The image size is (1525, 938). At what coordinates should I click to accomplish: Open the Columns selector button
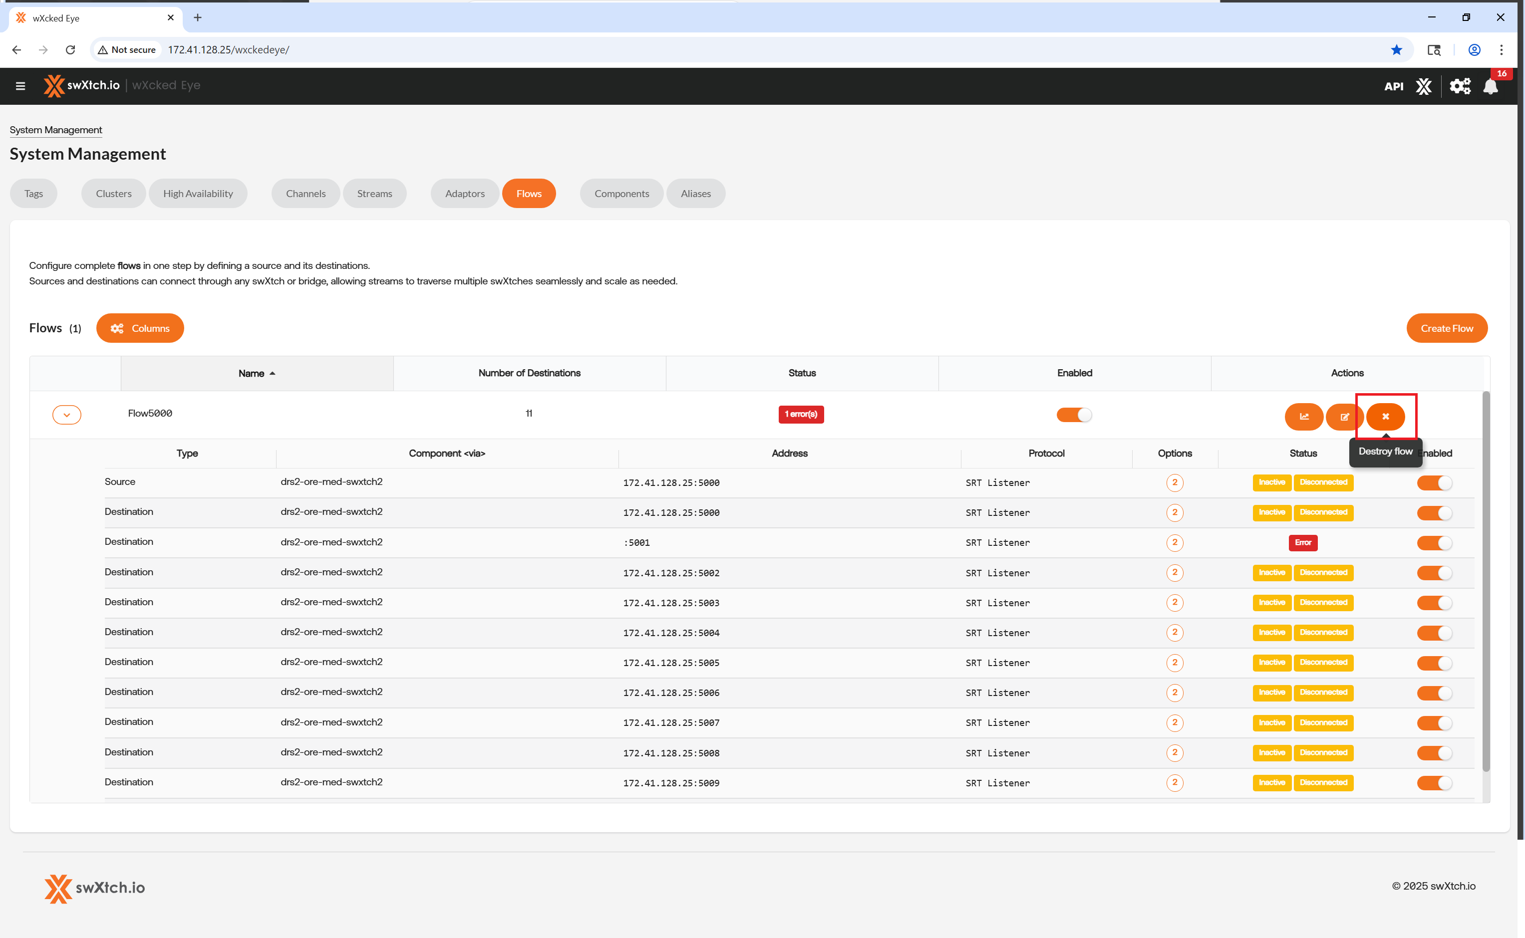pyautogui.click(x=140, y=328)
